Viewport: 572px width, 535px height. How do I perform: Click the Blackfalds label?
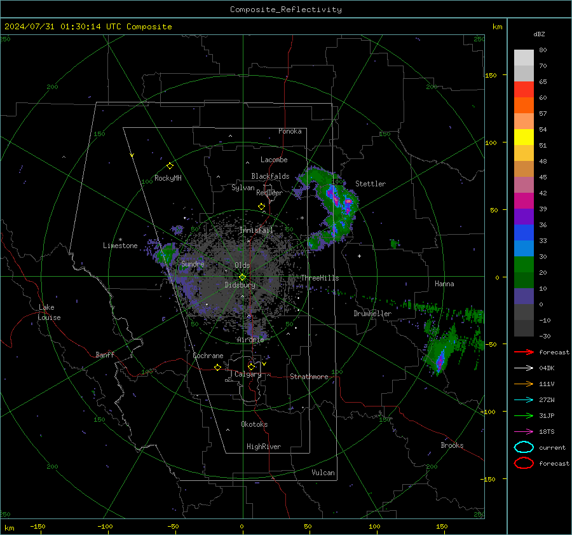click(270, 176)
